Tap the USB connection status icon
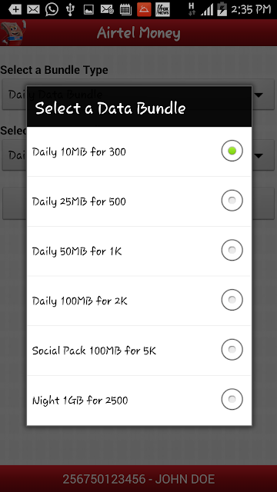277x492 pixels. [x=70, y=9]
